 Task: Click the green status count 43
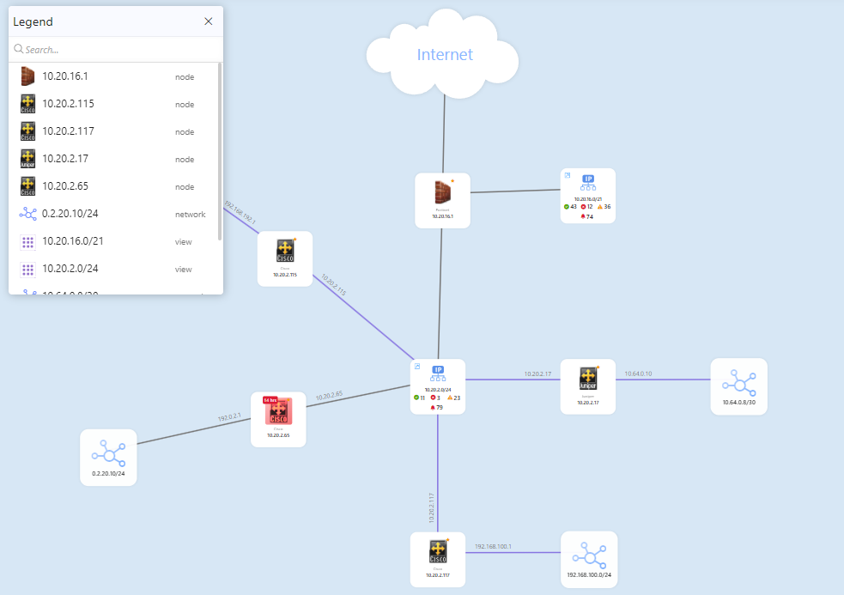[x=570, y=207]
